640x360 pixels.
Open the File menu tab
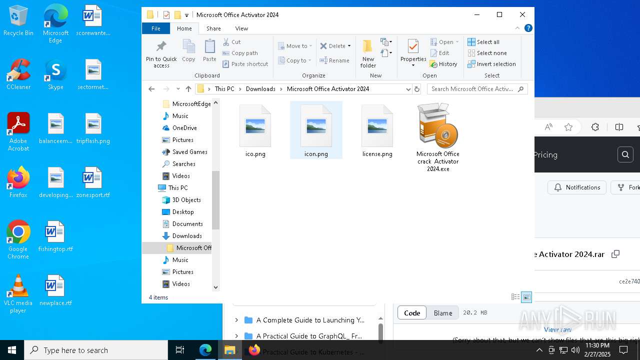[x=156, y=28]
